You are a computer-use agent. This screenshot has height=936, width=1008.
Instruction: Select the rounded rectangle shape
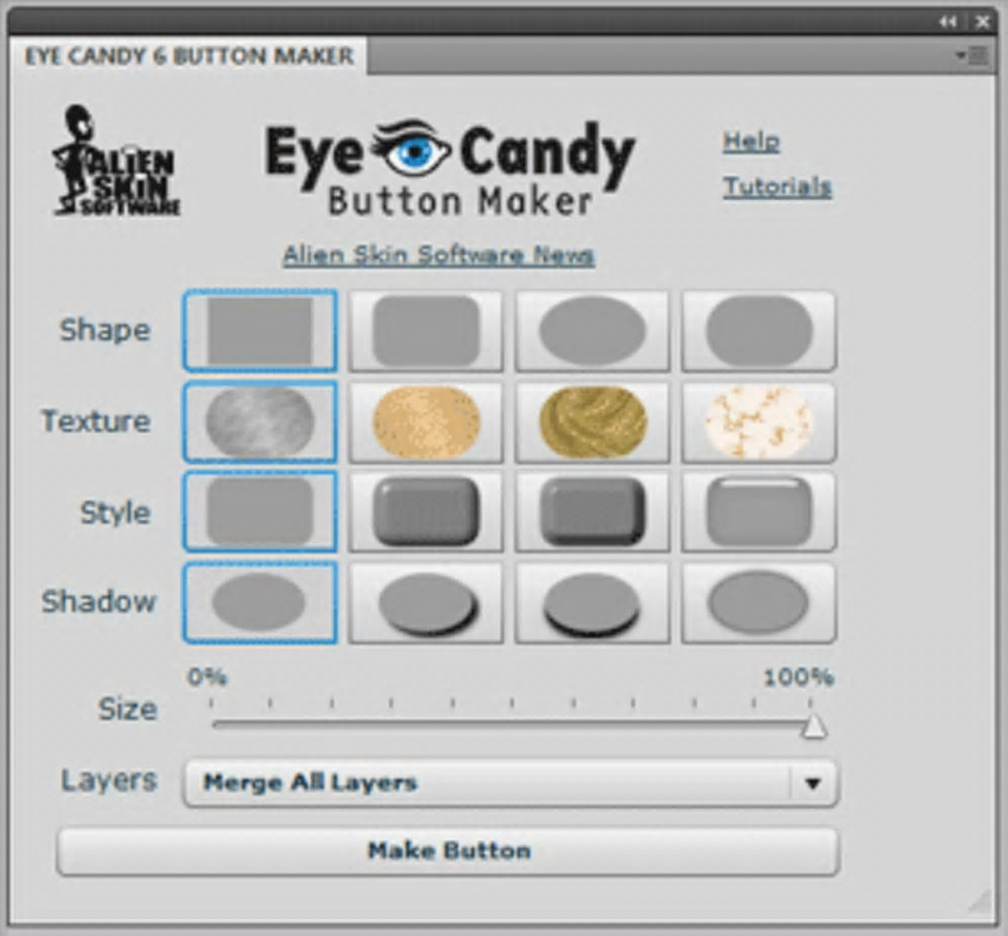point(426,330)
